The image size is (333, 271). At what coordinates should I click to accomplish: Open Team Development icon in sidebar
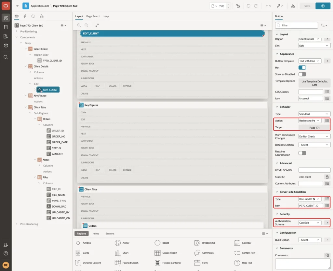tap(6, 36)
